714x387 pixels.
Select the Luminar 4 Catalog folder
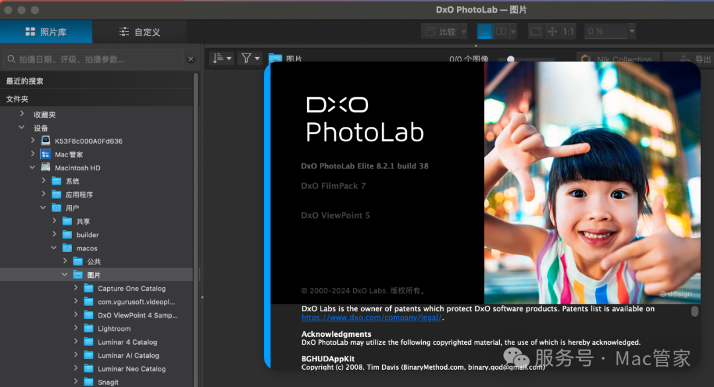coord(127,342)
